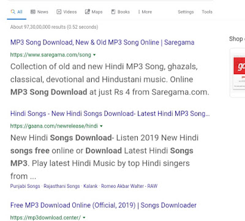This screenshot has height=221, width=245.
Task: Open the Free MP3 Download Online Songs Downloader result
Action: [104, 205]
